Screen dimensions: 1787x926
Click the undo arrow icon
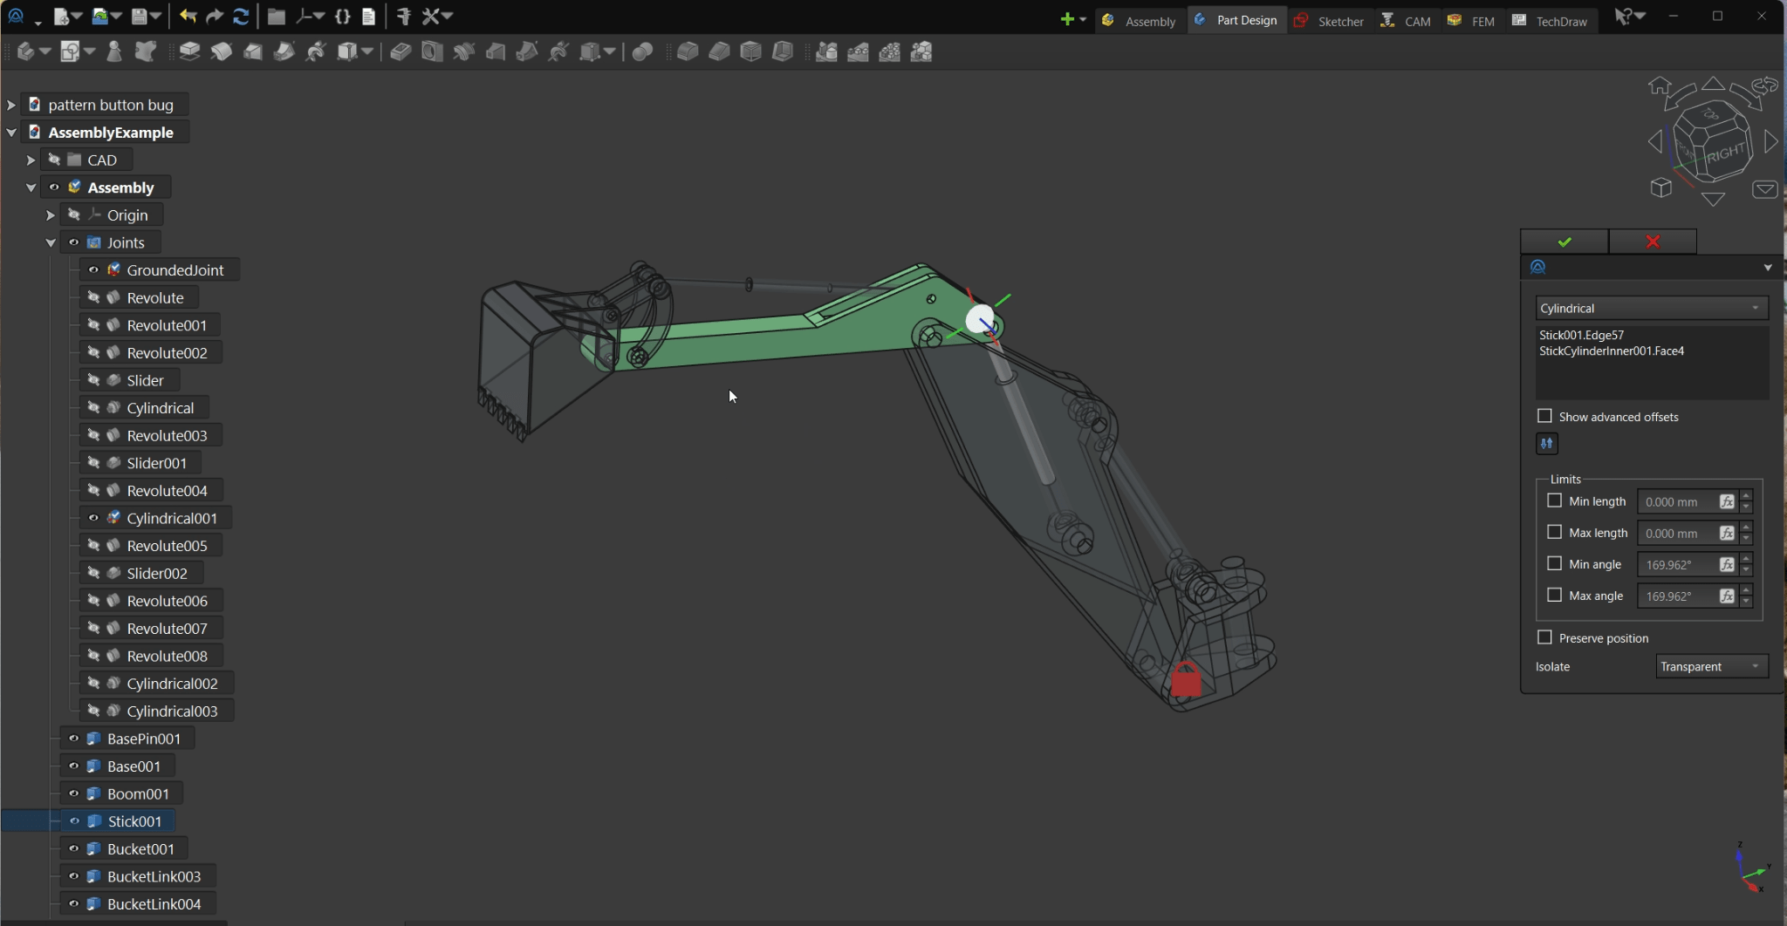[188, 16]
